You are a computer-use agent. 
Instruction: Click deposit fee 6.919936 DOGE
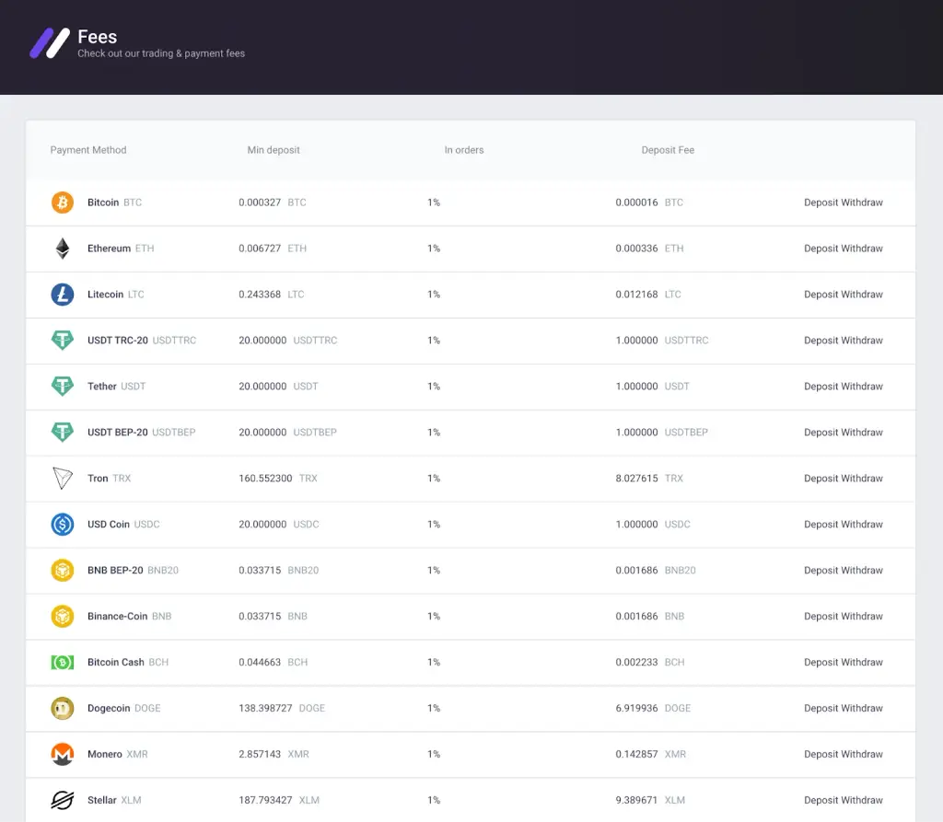tap(653, 709)
